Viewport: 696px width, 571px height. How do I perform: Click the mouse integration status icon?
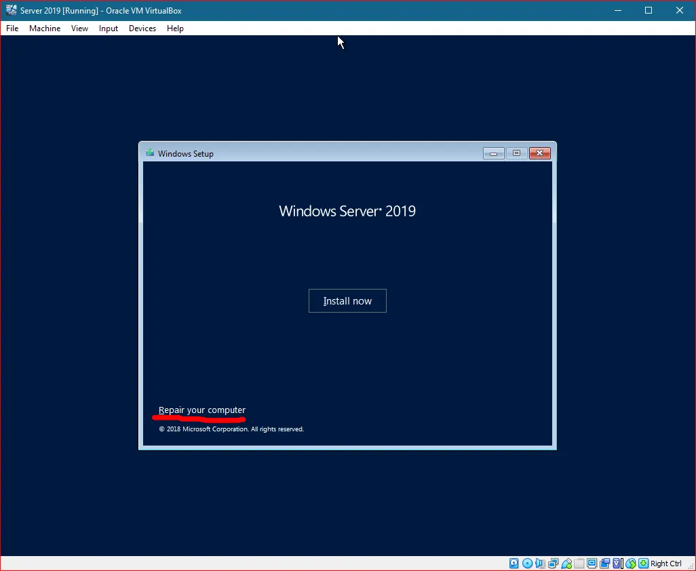(x=630, y=563)
